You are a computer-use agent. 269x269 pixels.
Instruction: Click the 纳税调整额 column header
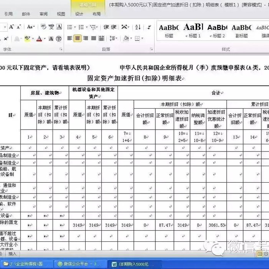click(x=198, y=119)
